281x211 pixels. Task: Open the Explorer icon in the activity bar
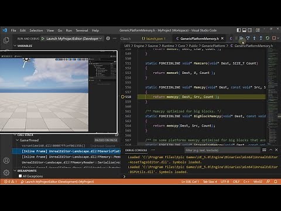click(6, 40)
